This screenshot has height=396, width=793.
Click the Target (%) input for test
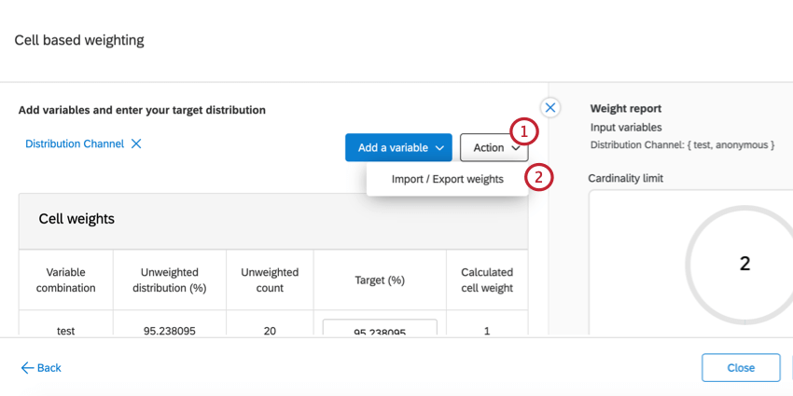(x=380, y=331)
